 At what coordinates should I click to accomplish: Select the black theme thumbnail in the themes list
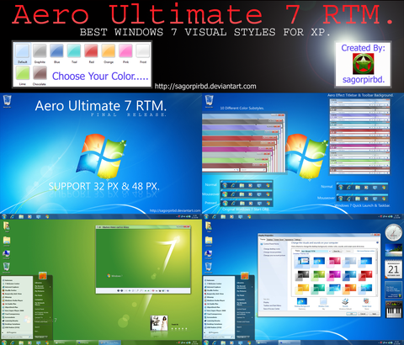tap(302, 275)
